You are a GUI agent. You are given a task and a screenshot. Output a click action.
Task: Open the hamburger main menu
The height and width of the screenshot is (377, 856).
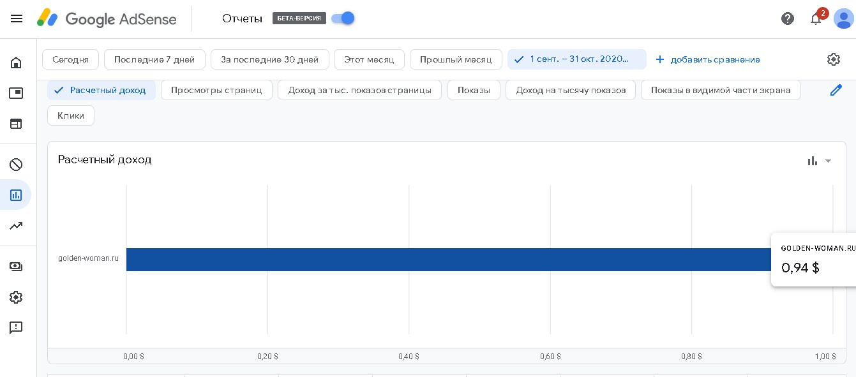pyautogui.click(x=17, y=18)
